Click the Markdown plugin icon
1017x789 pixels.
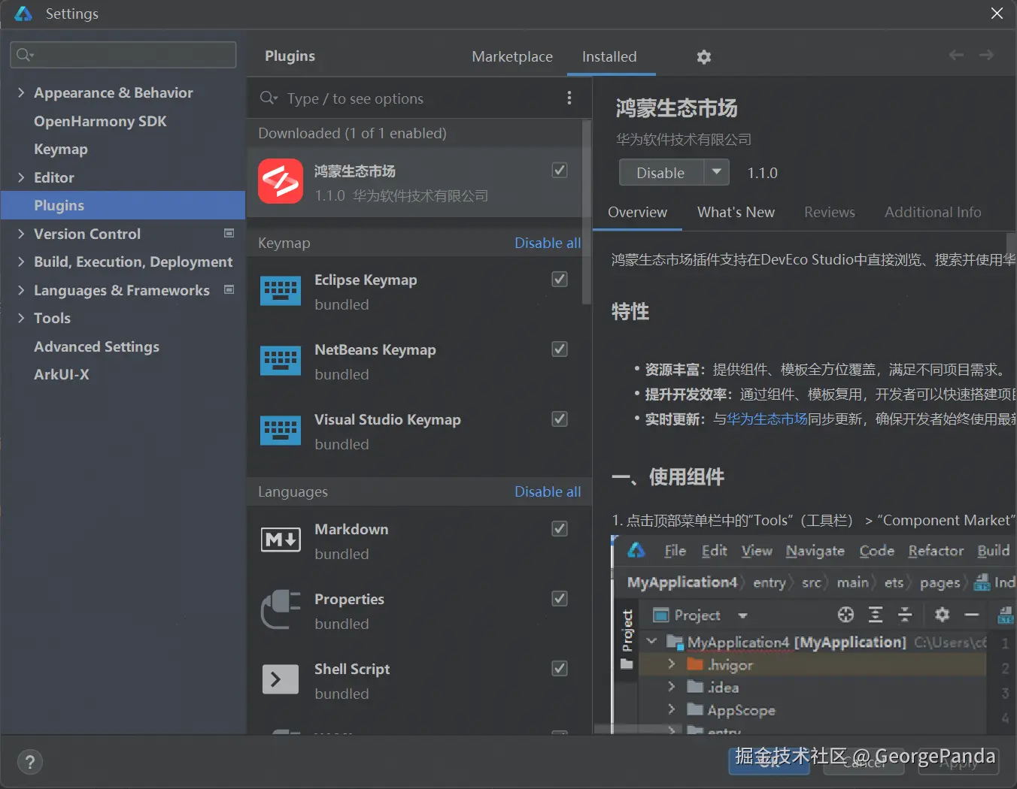[x=281, y=540]
